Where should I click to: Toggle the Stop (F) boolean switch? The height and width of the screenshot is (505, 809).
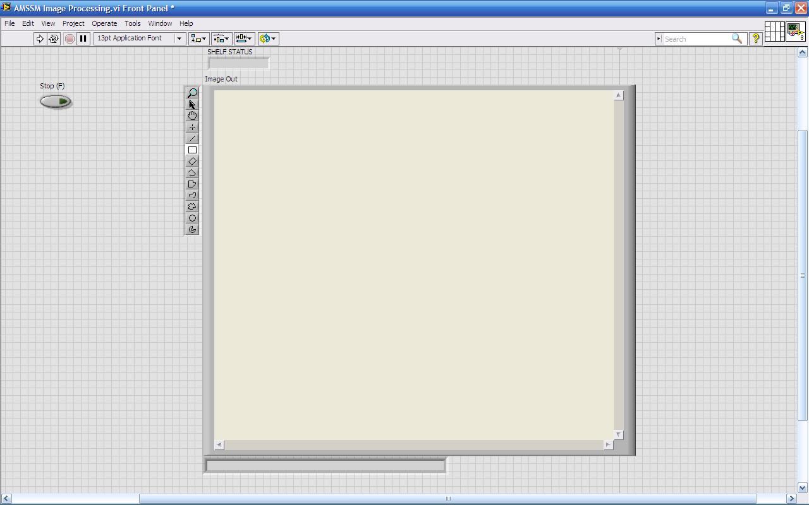click(x=56, y=101)
